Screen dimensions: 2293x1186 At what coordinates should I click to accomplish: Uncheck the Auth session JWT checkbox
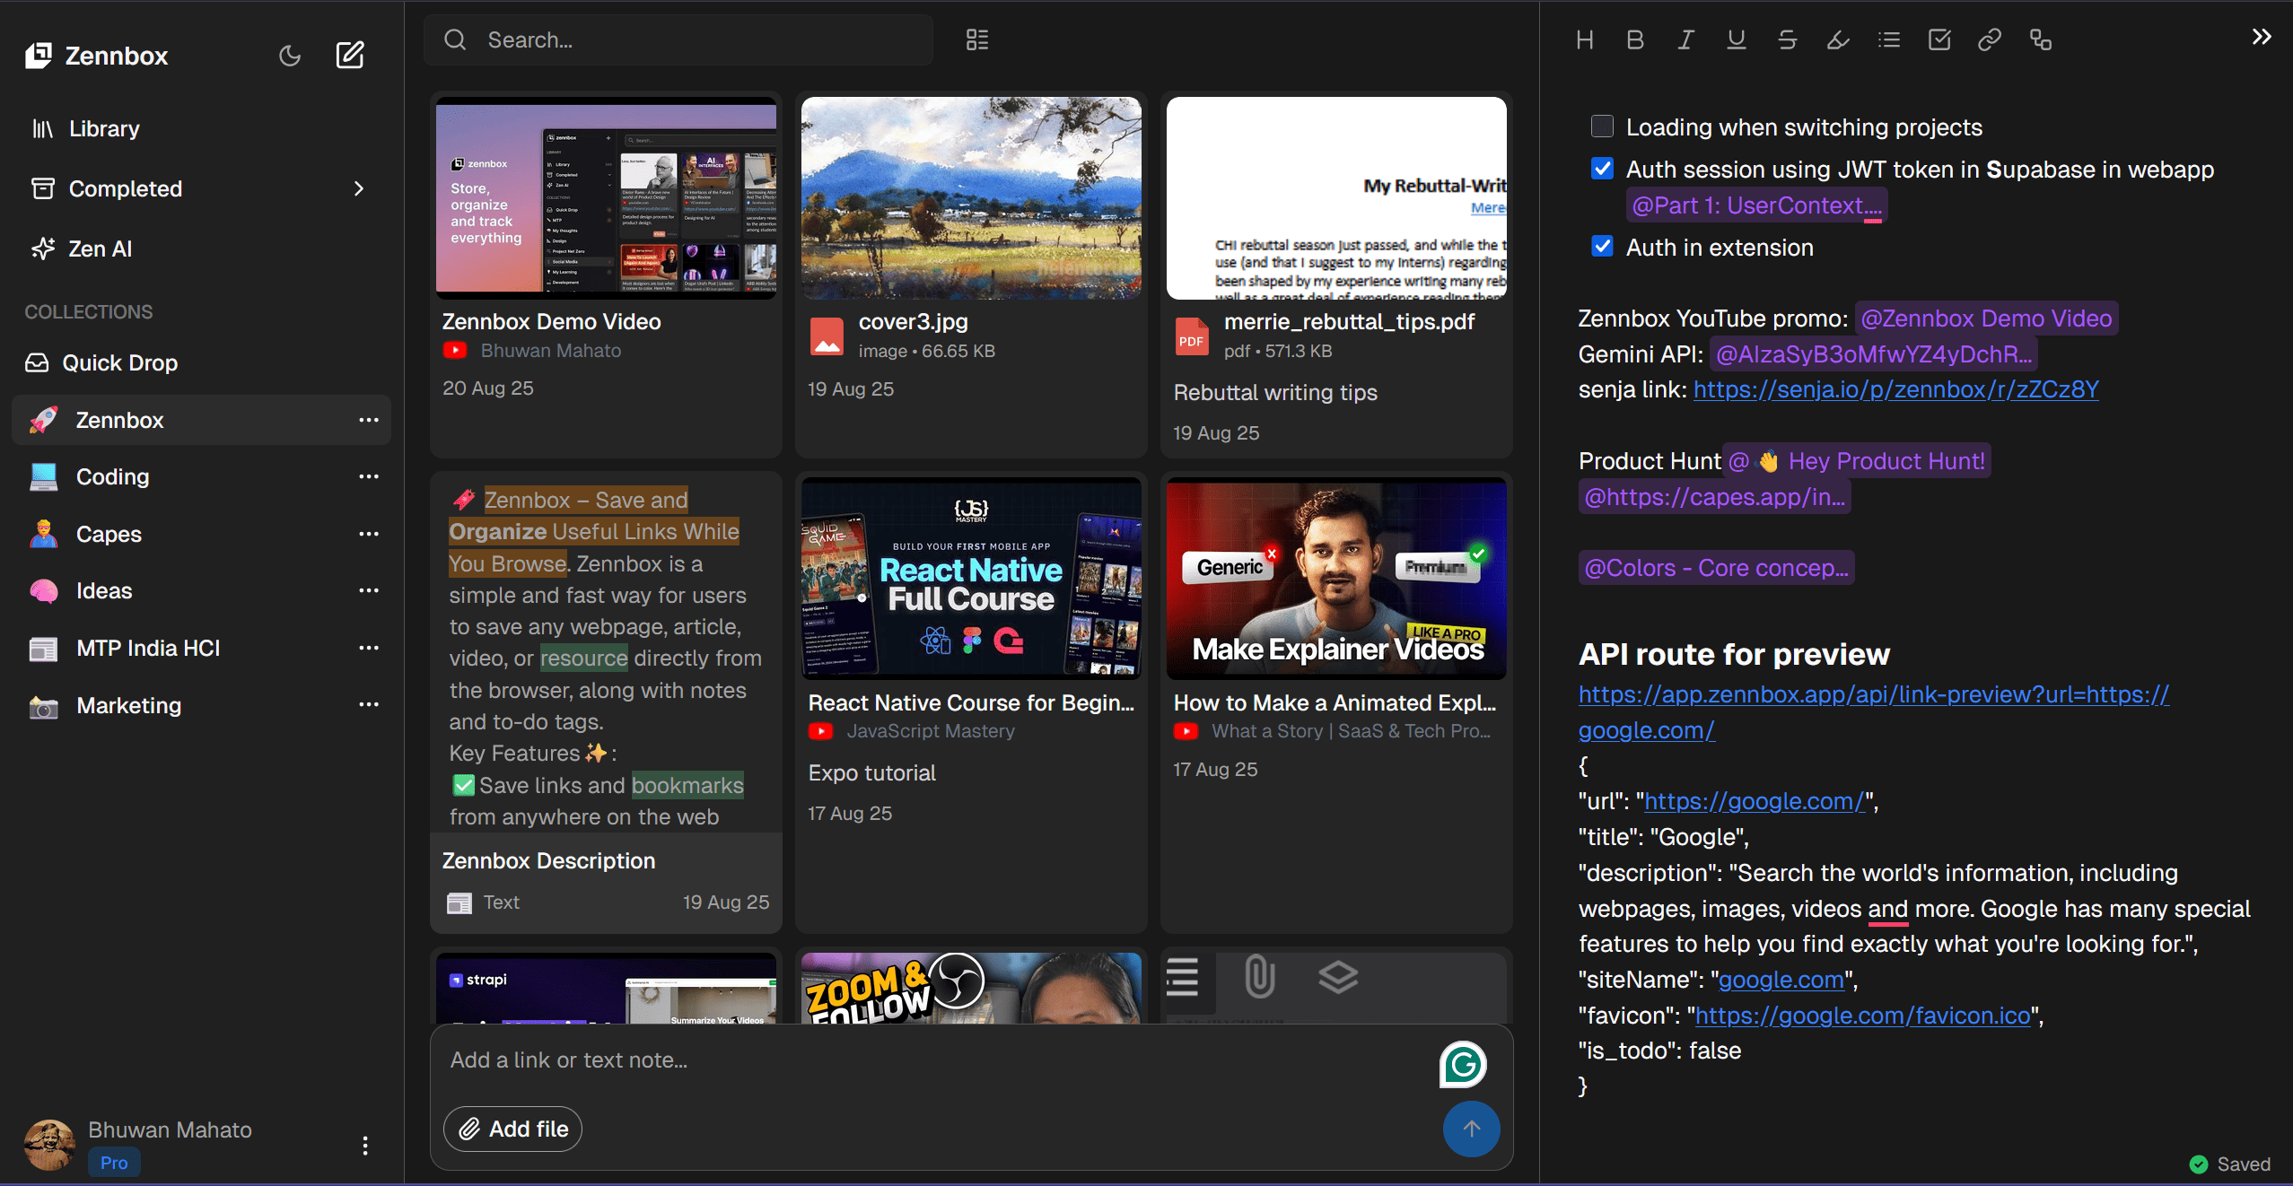[x=1602, y=169]
